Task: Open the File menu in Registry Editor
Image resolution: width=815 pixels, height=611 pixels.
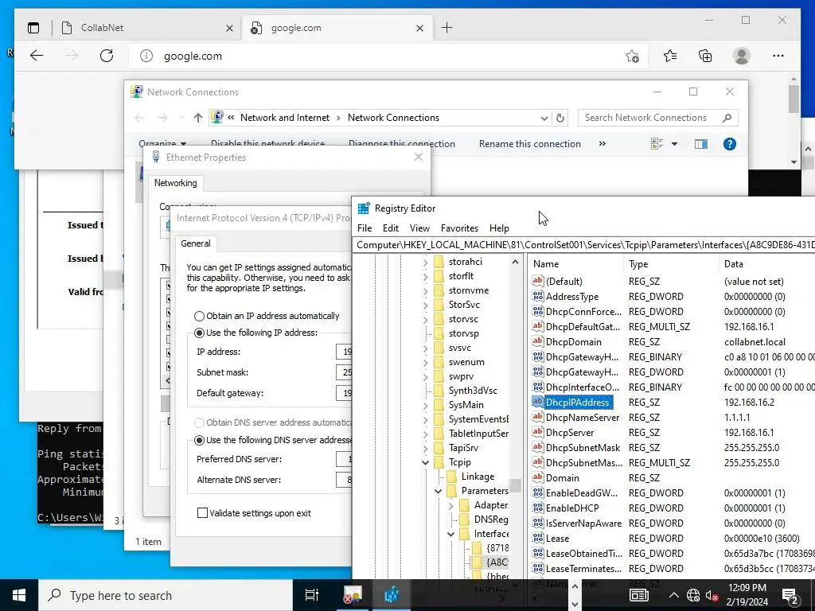Action: [x=365, y=228]
